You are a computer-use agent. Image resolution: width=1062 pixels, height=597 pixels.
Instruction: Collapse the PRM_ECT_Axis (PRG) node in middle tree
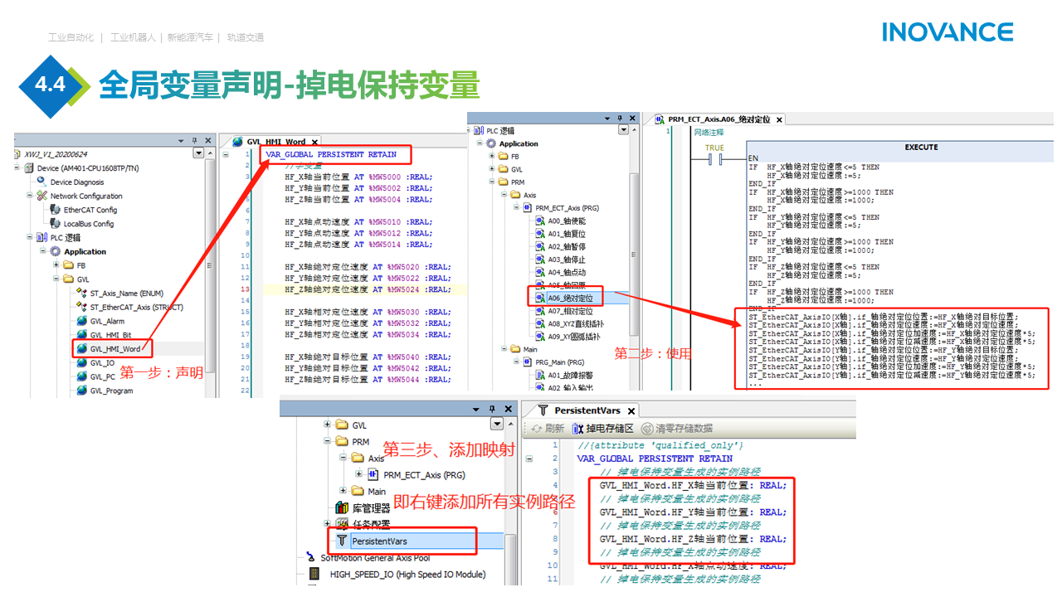point(518,208)
